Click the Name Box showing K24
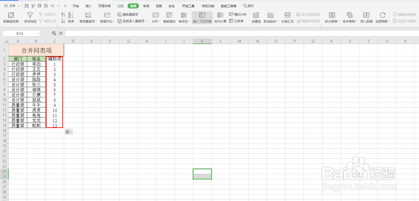 pyautogui.click(x=21, y=34)
